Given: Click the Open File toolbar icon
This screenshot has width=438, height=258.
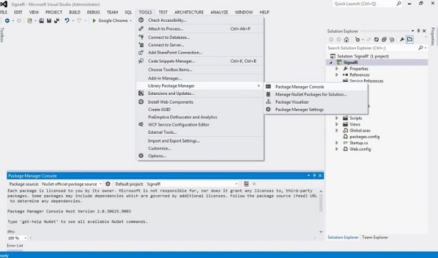Looking at the screenshot, I should tap(41, 20).
